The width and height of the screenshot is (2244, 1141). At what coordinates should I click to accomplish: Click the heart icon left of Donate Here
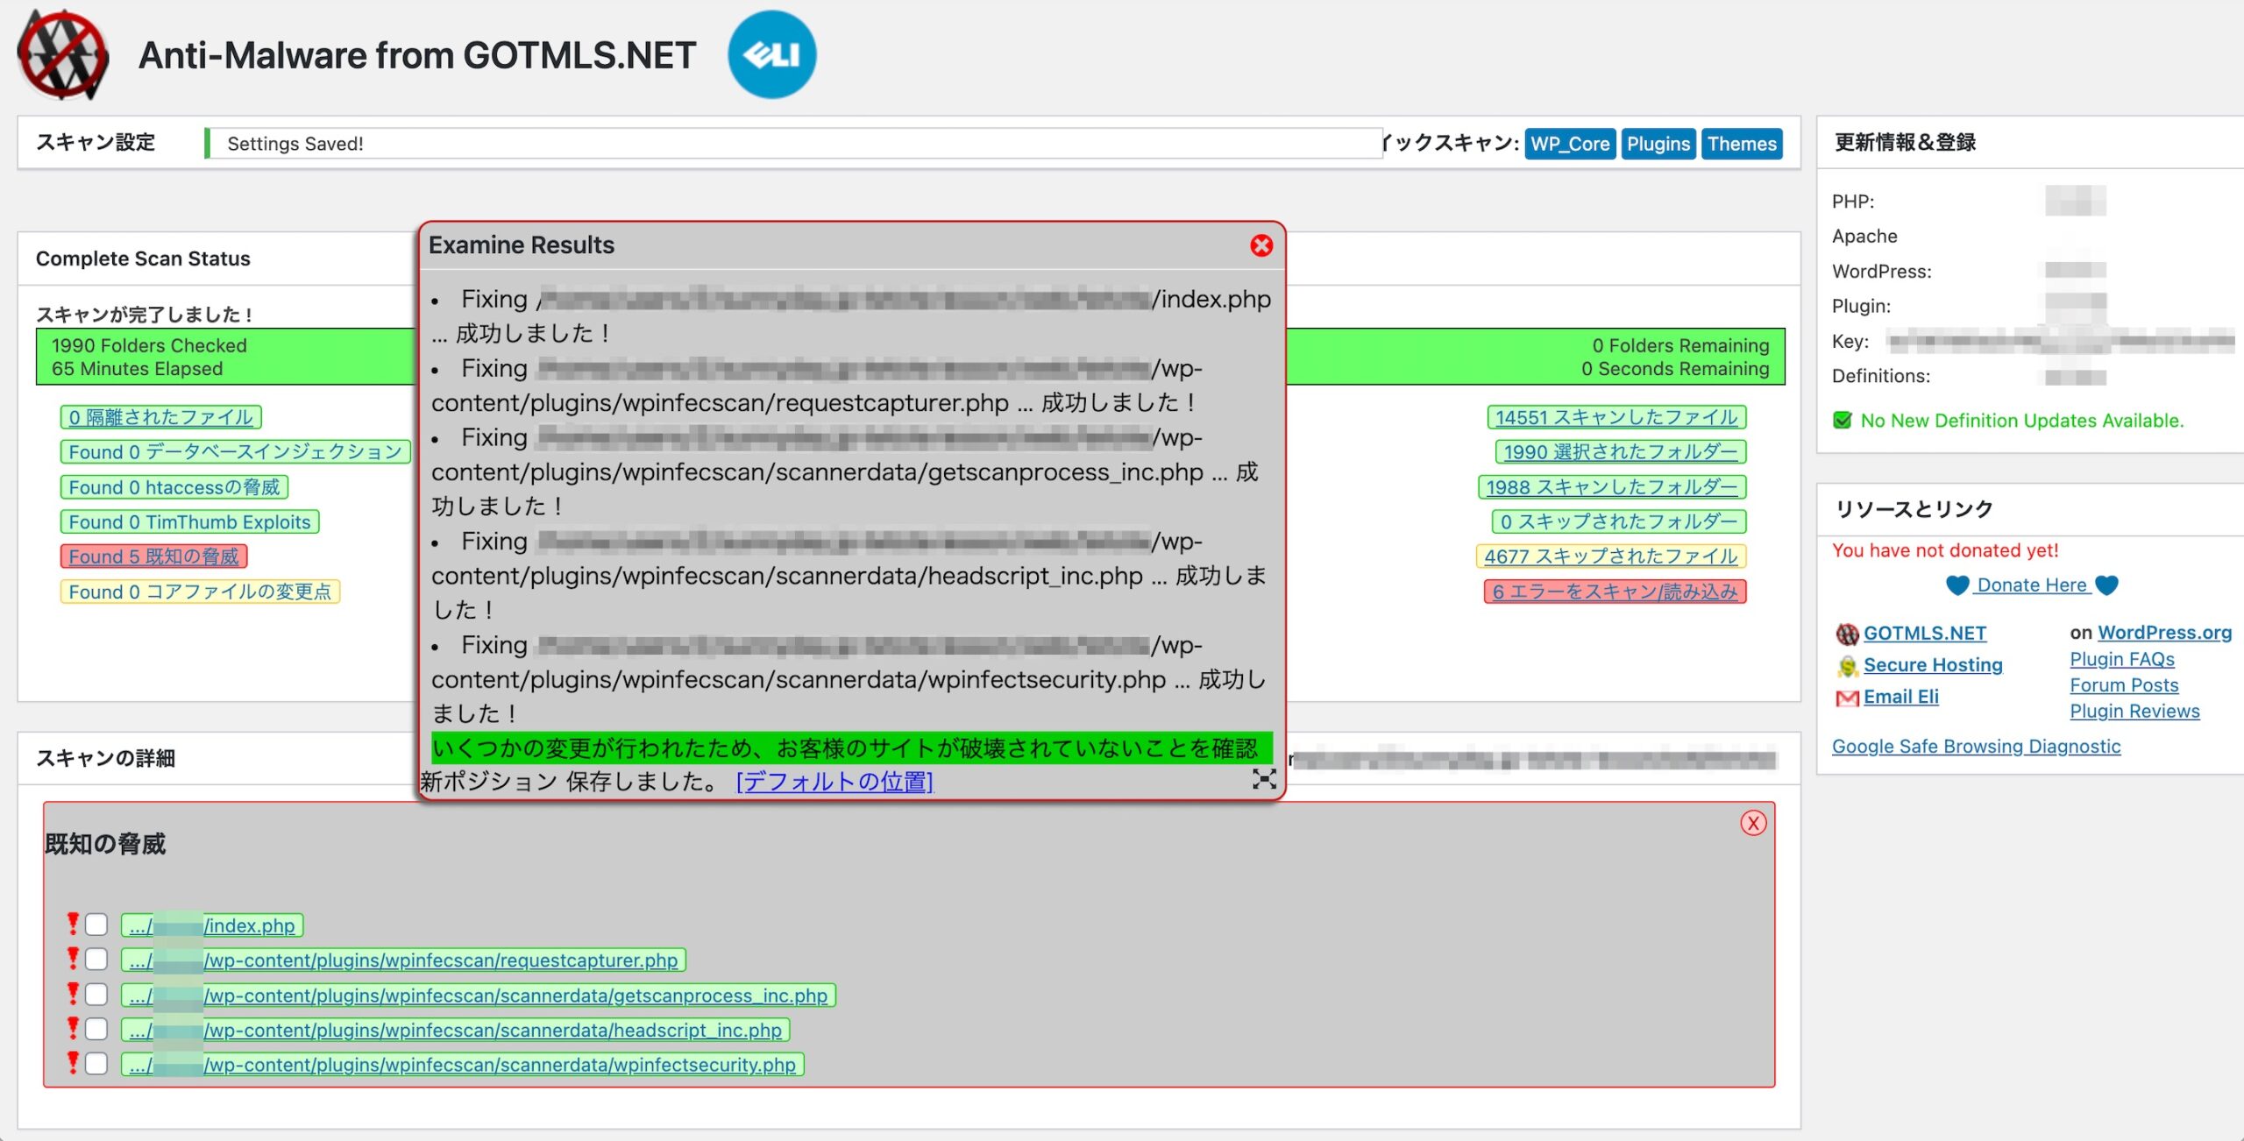[1957, 585]
